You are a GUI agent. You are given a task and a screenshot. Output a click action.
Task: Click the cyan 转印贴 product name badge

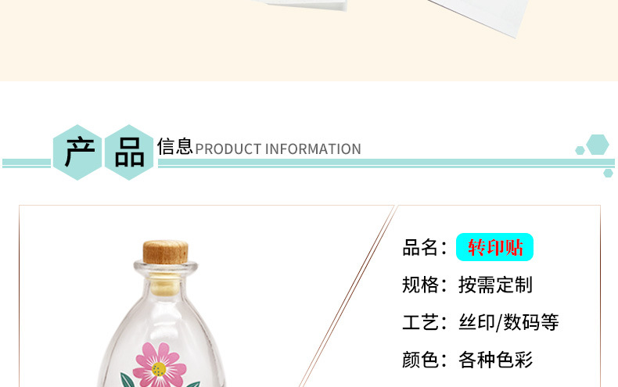click(494, 247)
